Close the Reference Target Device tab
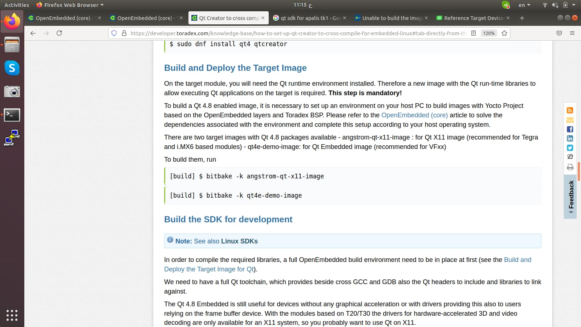 point(508,18)
